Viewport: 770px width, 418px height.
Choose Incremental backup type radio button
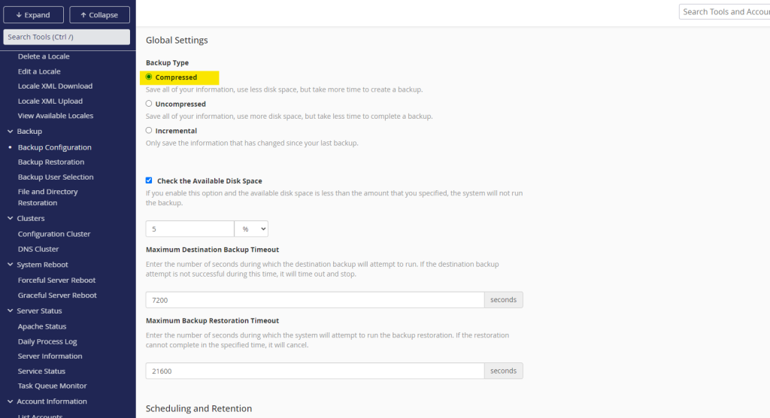(x=149, y=130)
